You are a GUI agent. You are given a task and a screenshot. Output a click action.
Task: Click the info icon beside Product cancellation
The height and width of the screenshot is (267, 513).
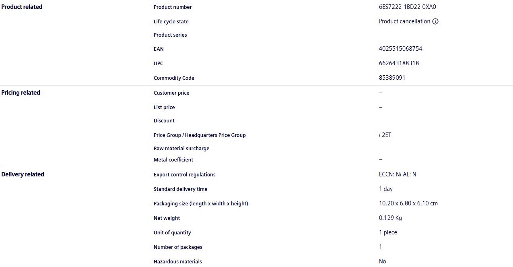click(x=435, y=21)
